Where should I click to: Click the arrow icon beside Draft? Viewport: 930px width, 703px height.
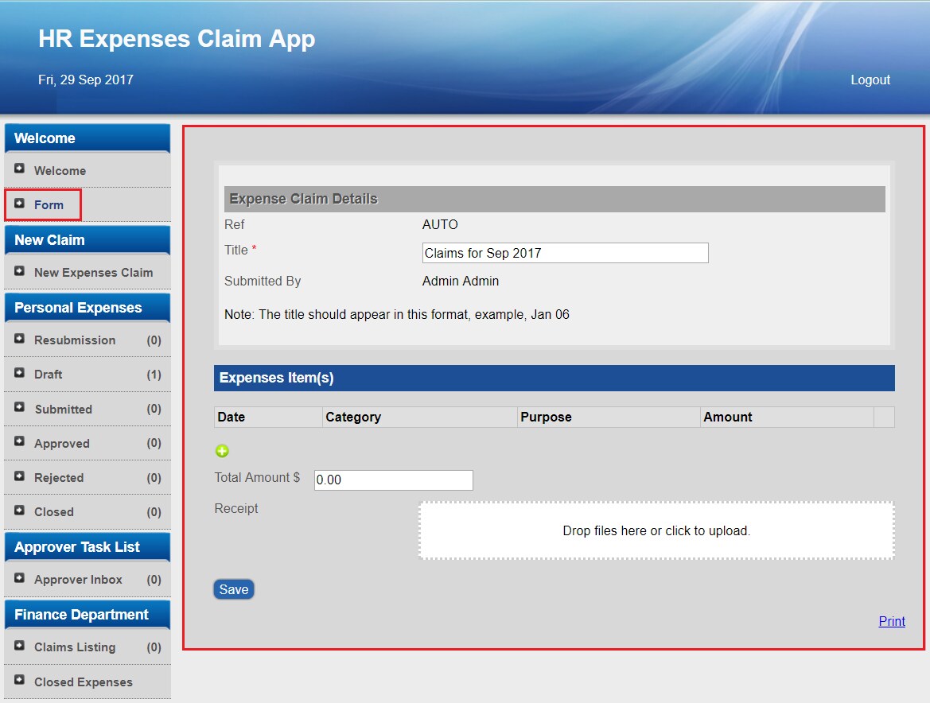(x=20, y=373)
